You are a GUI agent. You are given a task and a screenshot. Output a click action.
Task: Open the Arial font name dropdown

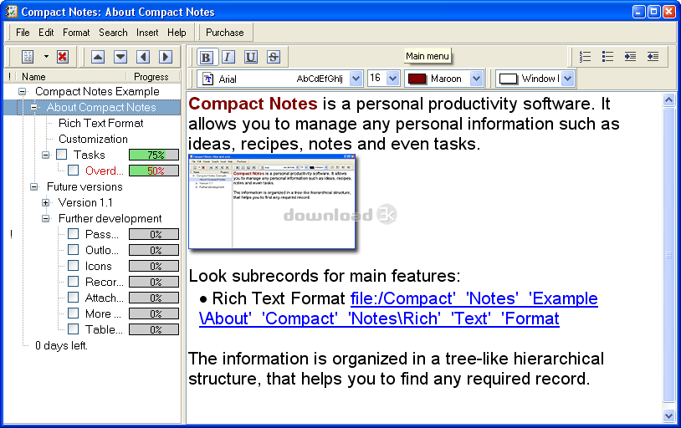point(356,79)
